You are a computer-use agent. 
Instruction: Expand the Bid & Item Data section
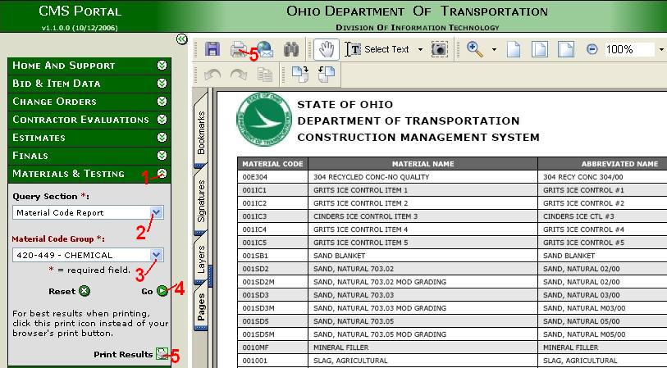point(162,84)
